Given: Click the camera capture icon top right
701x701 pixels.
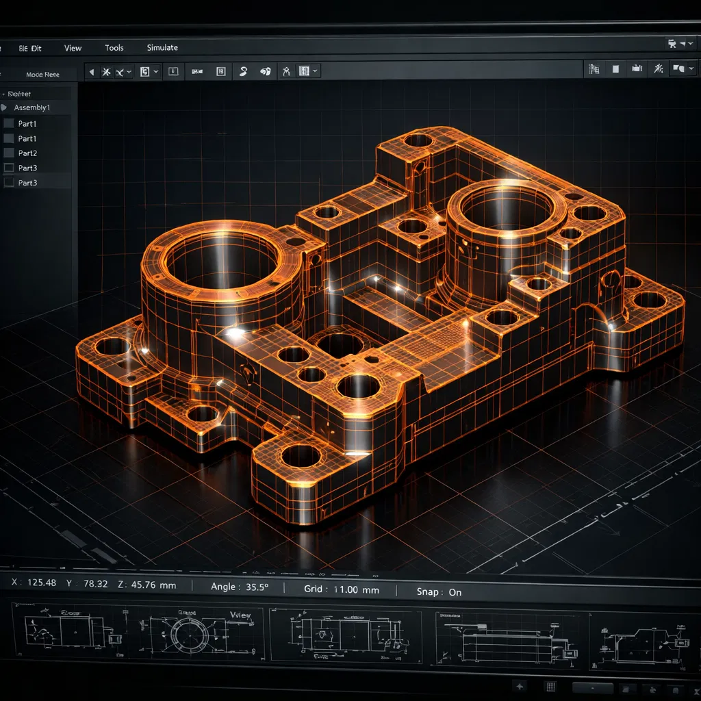Looking at the screenshot, I should [x=637, y=68].
